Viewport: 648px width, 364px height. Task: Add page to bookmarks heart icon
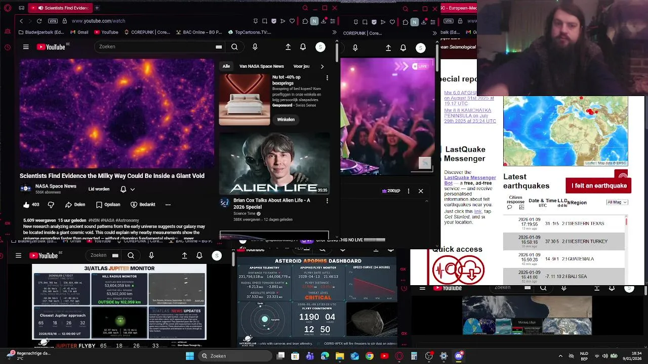click(292, 21)
